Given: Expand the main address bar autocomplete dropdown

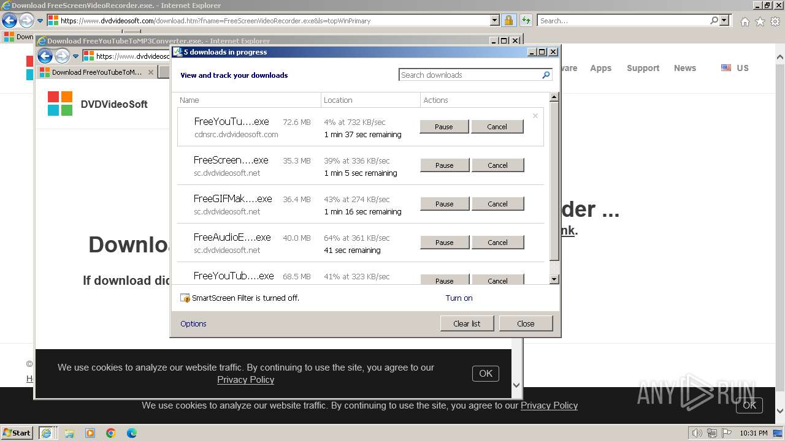Looking at the screenshot, I should tap(495, 21).
